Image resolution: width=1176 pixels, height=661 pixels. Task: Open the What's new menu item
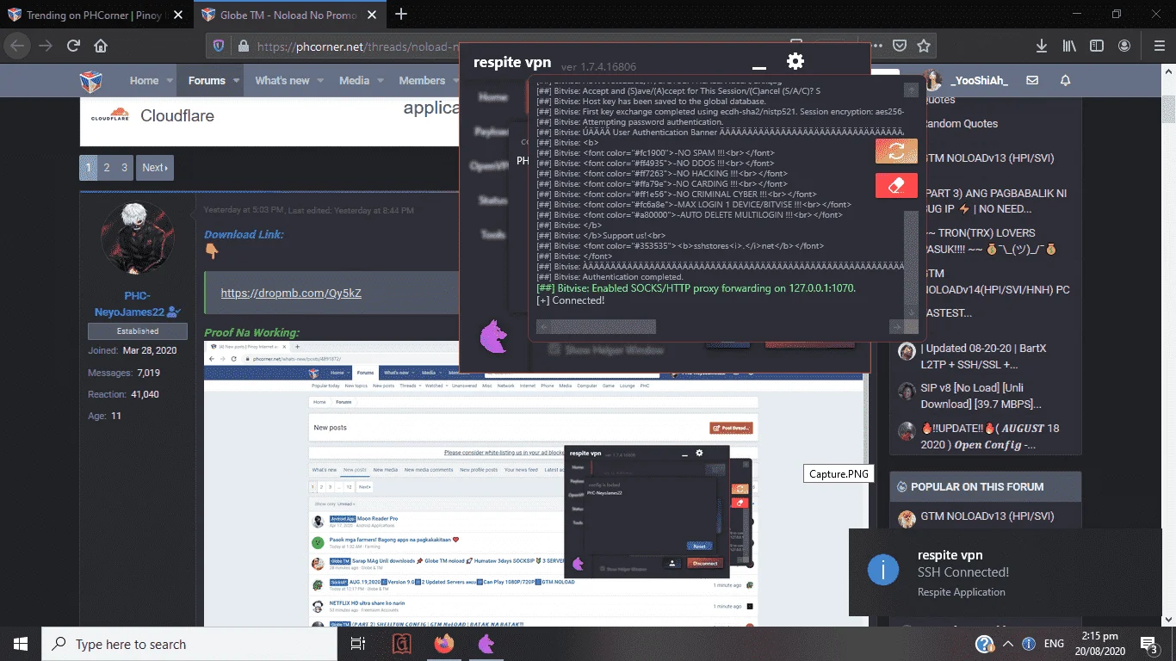pos(282,81)
